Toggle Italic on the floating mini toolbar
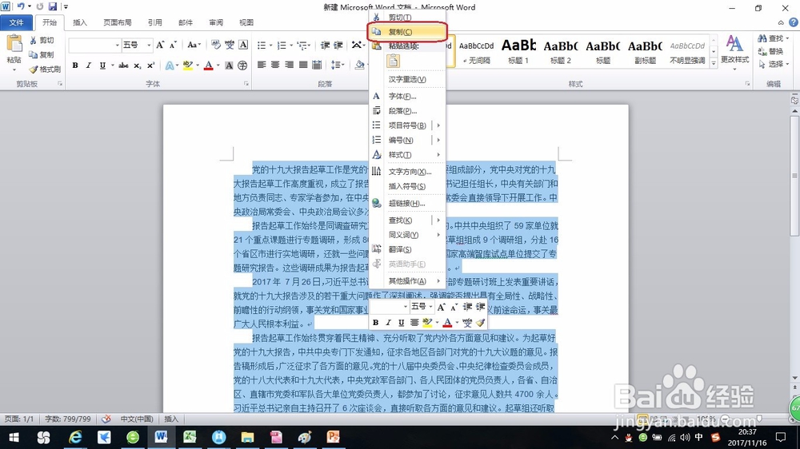 tap(388, 323)
